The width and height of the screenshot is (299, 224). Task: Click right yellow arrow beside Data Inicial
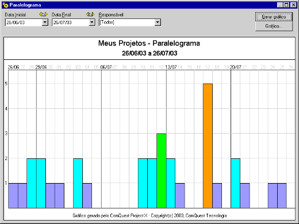tap(46, 14)
